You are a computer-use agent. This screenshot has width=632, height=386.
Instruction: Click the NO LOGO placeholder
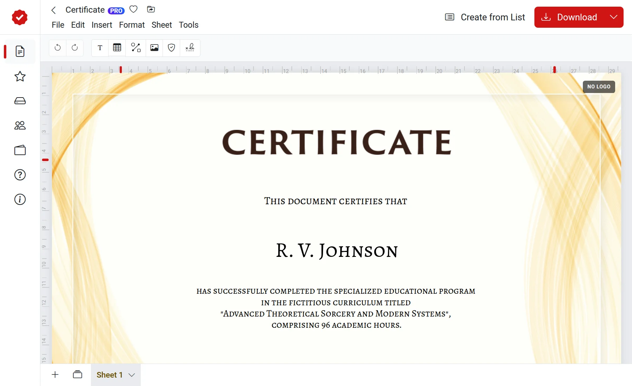(x=599, y=87)
